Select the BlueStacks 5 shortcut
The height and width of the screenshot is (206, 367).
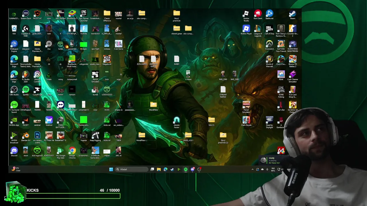[72, 15]
